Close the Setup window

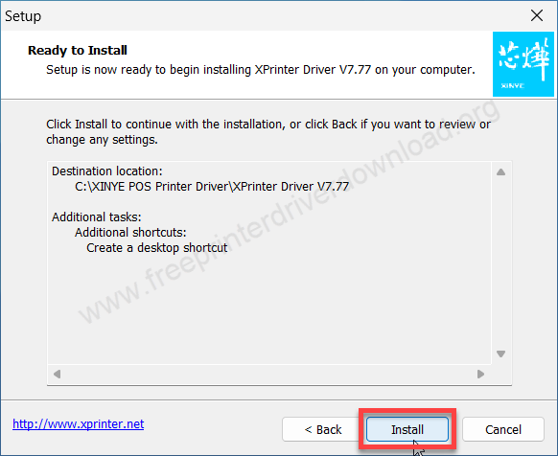pyautogui.click(x=537, y=15)
